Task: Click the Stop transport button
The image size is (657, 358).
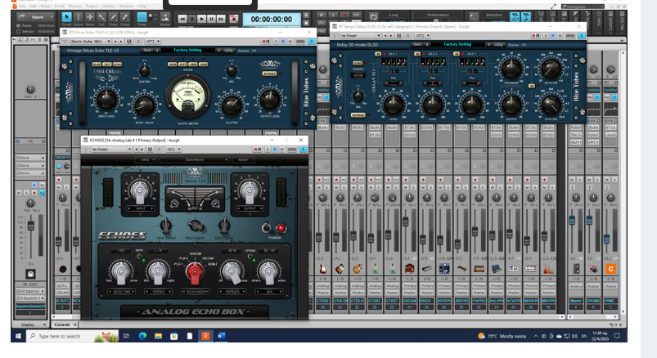Action: point(192,19)
